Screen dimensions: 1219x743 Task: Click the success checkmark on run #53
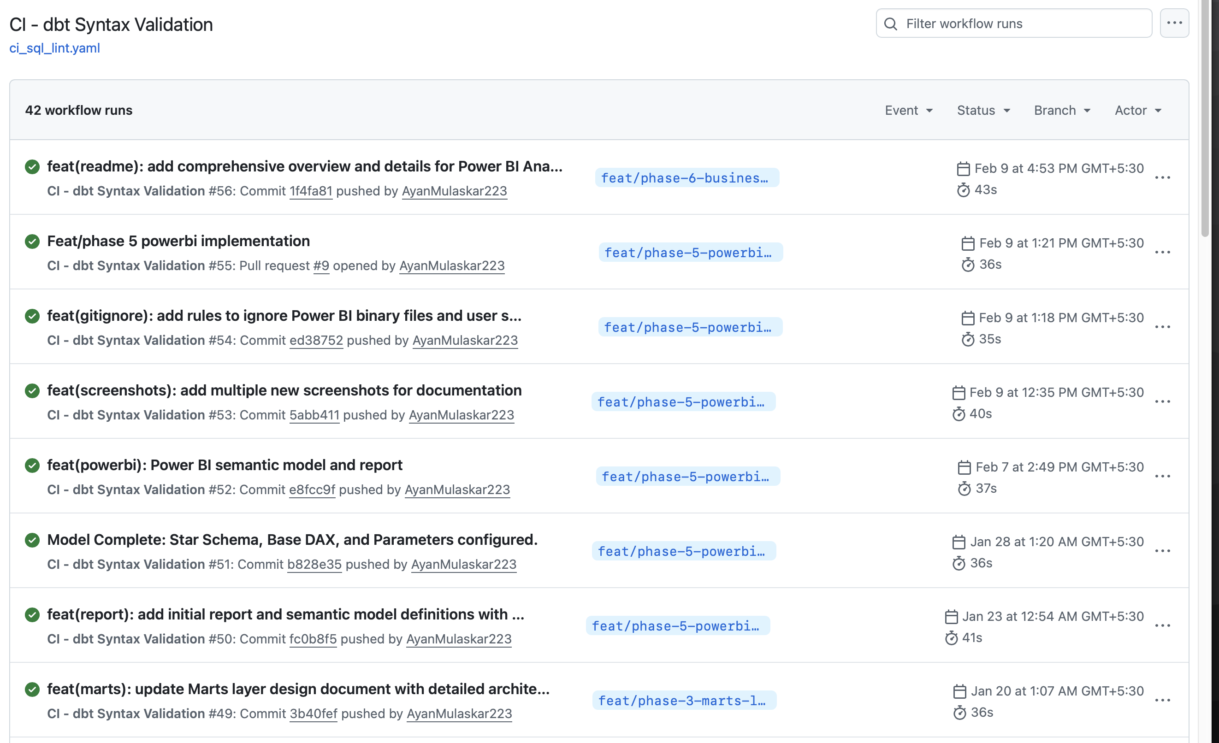(x=32, y=391)
